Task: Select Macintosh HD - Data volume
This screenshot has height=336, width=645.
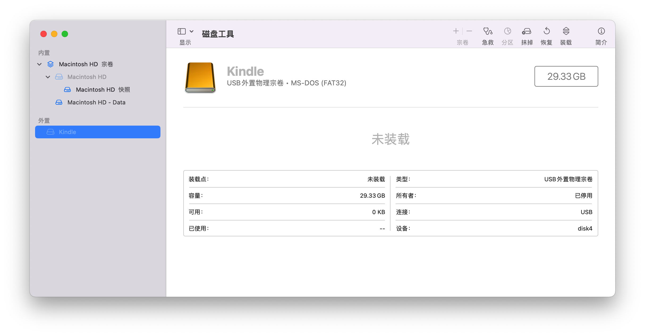Action: point(97,102)
